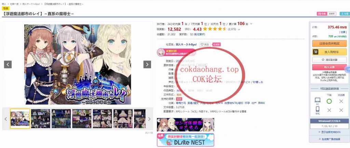This screenshot has width=350, height=148.
Task: Move thumbnail strip back with left arrow
Action: [x=6, y=119]
